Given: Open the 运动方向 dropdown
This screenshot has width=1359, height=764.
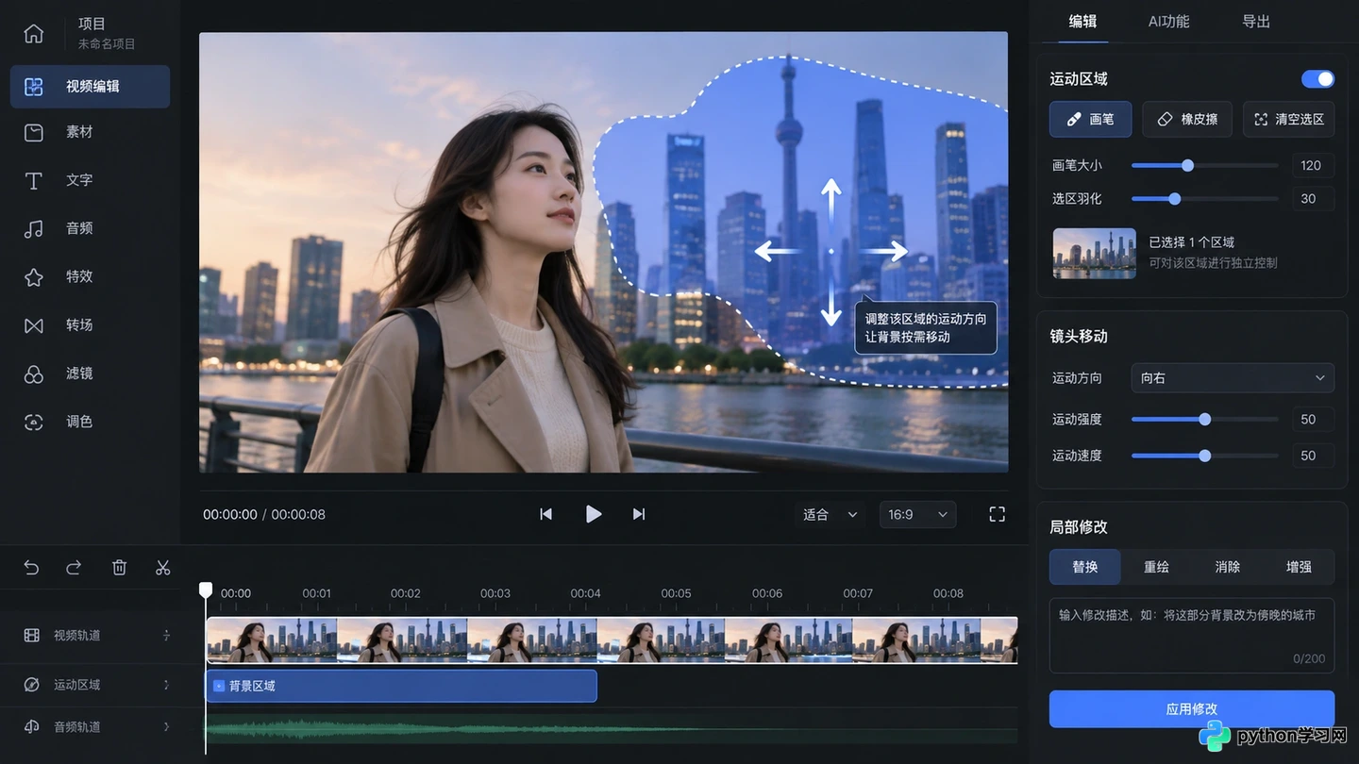Looking at the screenshot, I should tap(1233, 378).
